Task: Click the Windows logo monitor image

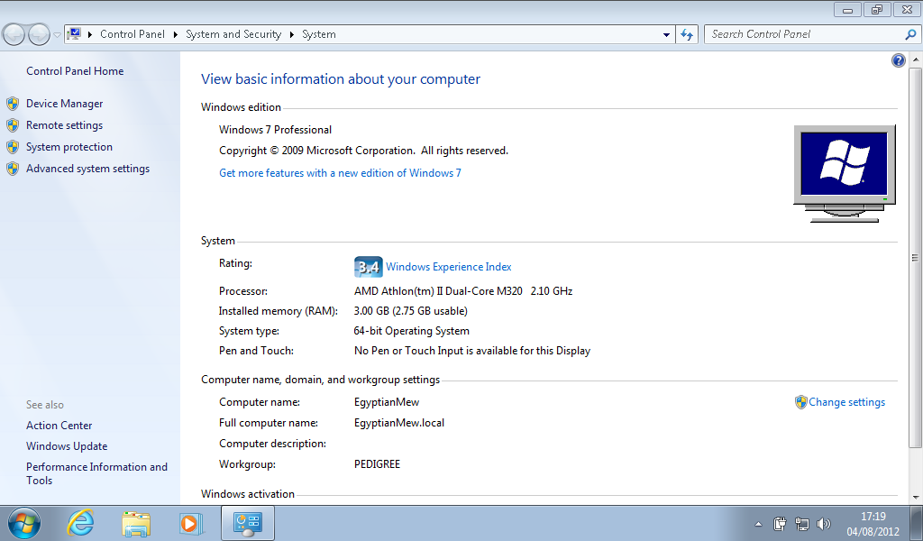Action: tap(845, 173)
